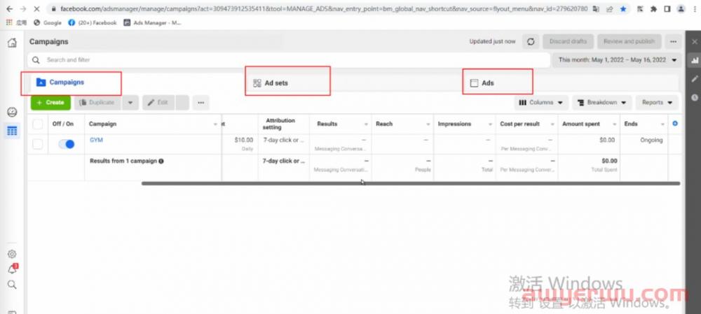Image resolution: width=701 pixels, height=314 pixels.
Task: Click the info icon beside Results from 1 campaign
Action: (x=161, y=161)
